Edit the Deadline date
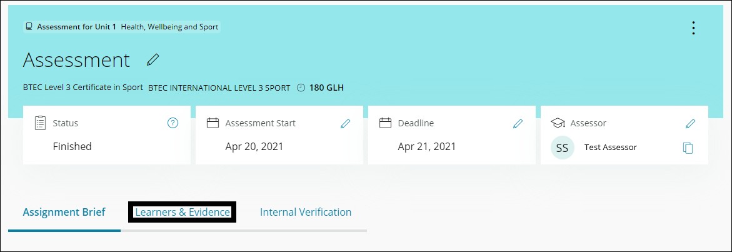Viewport: 732px width, 252px height. coord(518,123)
